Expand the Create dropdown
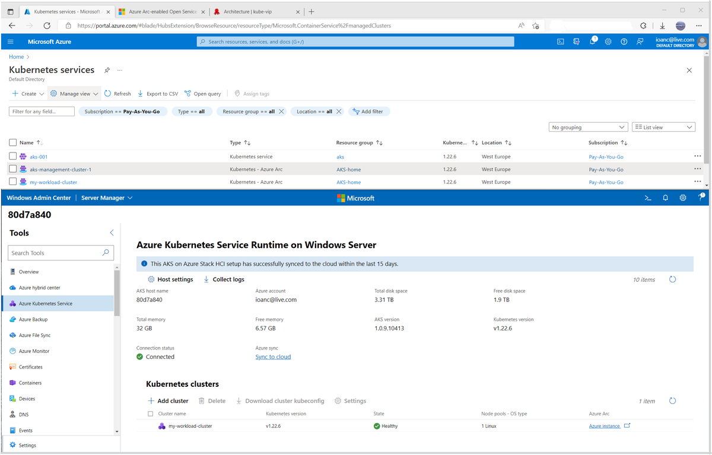The height and width of the screenshot is (455, 712). 28,94
